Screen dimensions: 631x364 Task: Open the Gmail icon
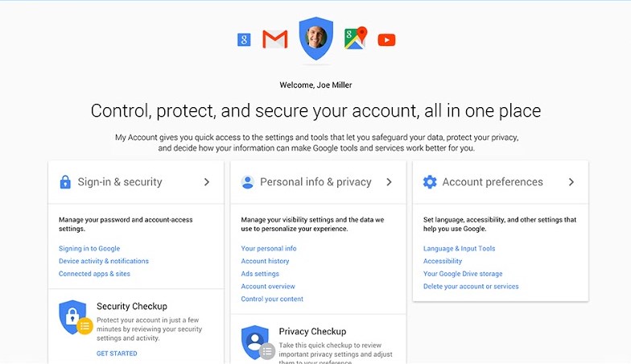275,39
